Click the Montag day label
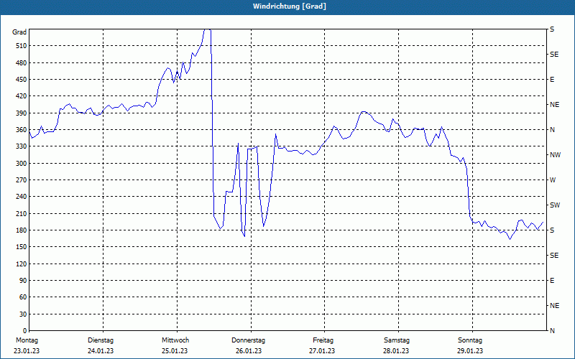Viewport: 575px width, 359px height. 27,340
